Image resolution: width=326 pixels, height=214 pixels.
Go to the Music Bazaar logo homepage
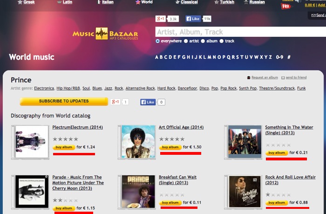click(x=105, y=34)
